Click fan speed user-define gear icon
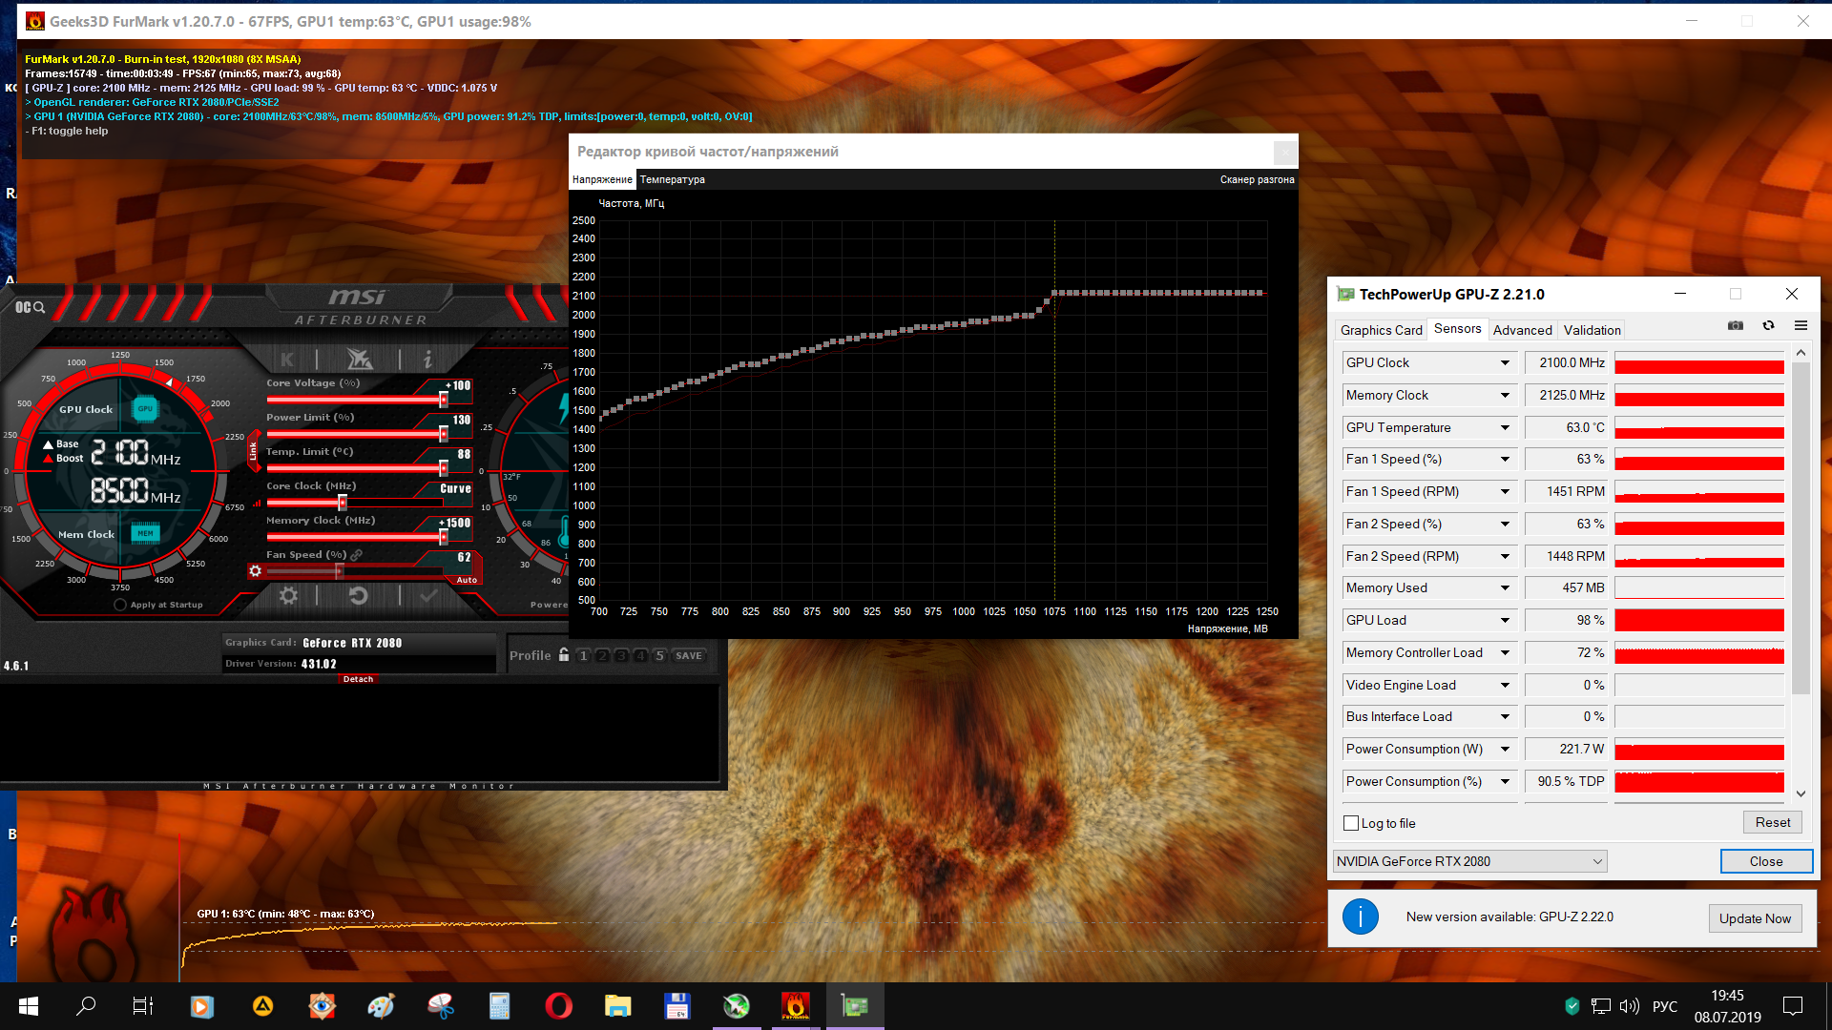The height and width of the screenshot is (1030, 1832). point(255,570)
